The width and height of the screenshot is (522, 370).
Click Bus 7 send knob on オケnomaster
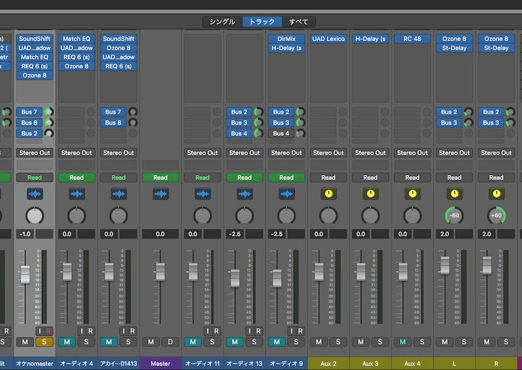click(x=49, y=112)
